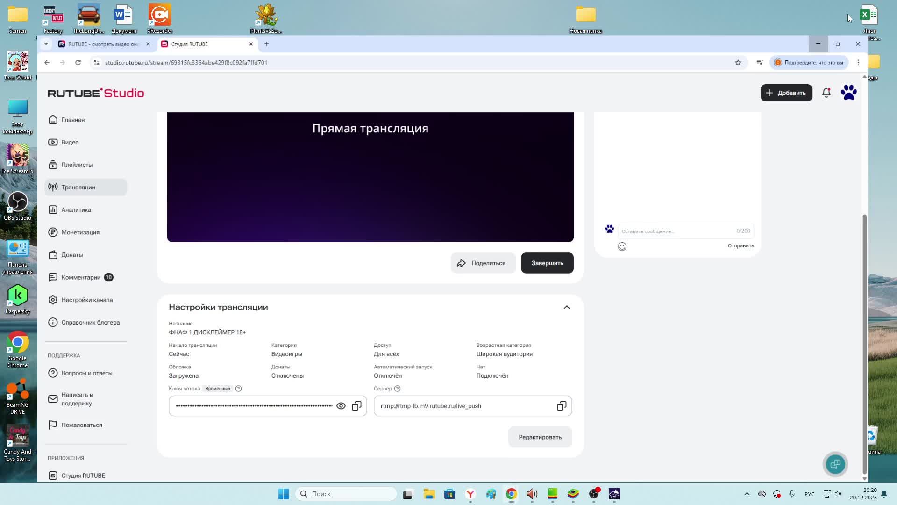Click the paw profile avatar icon
Screen dimensions: 897x505
coord(848,93)
